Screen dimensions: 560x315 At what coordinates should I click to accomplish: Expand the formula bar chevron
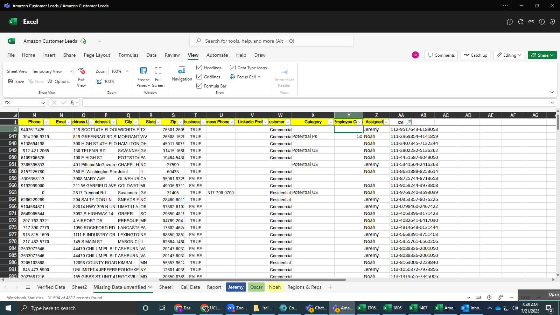[x=552, y=103]
